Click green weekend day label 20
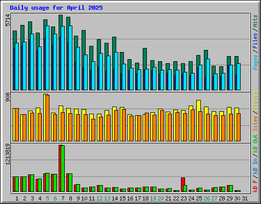Viewport: 261px width, 204px height. point(161,198)
